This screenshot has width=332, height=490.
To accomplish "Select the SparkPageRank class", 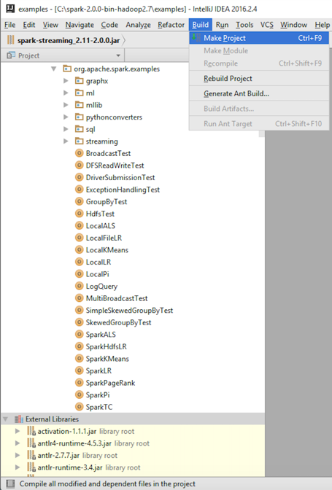I will [110, 383].
